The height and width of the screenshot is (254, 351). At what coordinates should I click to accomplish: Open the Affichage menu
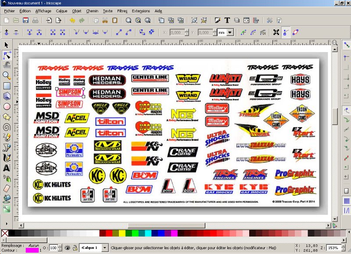(43, 11)
